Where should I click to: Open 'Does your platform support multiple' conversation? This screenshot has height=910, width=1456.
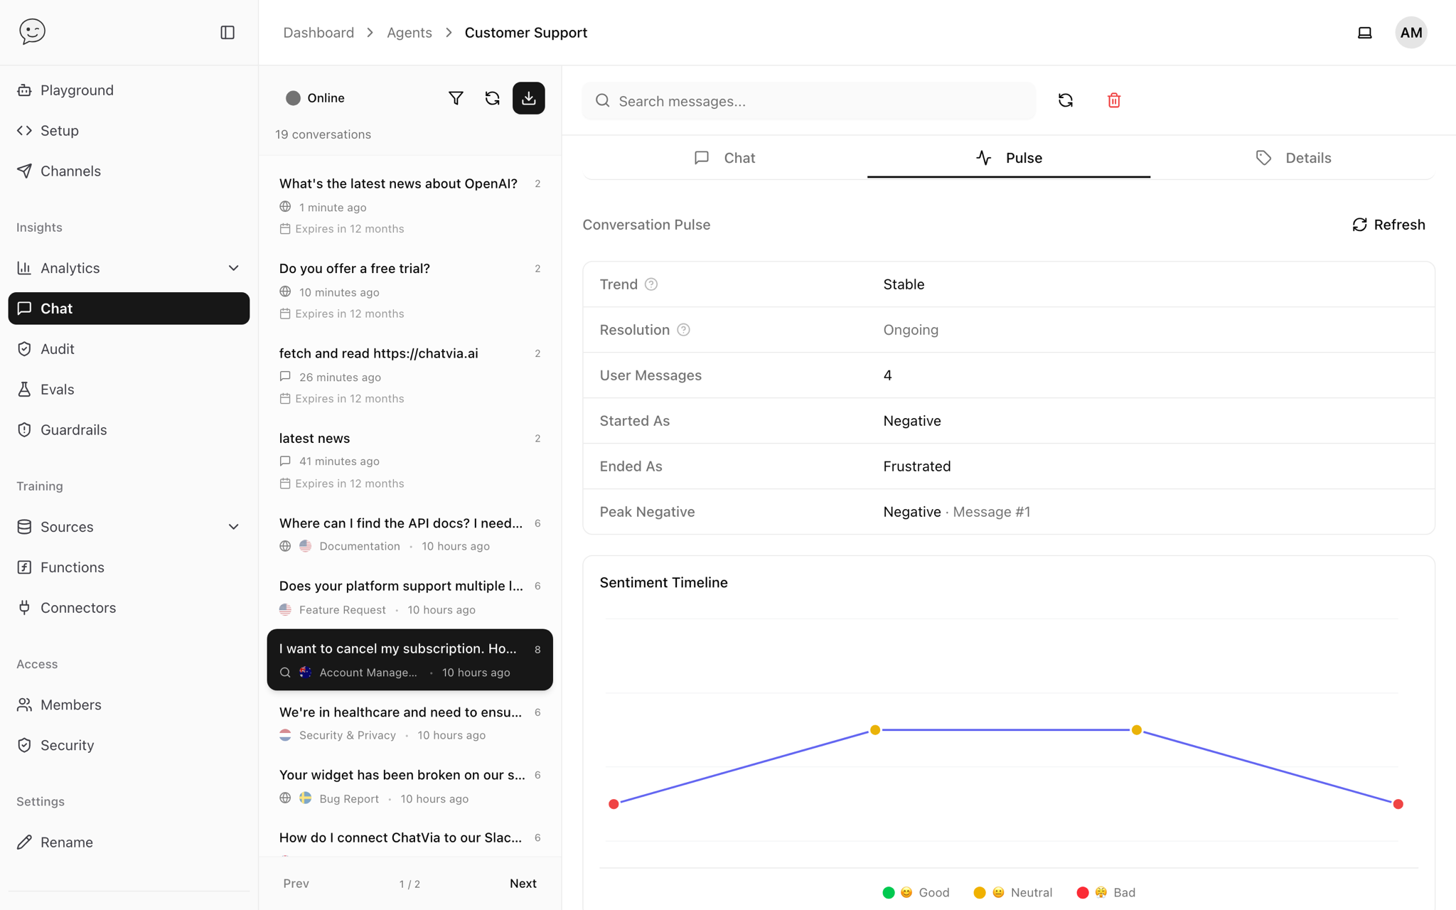click(x=410, y=597)
